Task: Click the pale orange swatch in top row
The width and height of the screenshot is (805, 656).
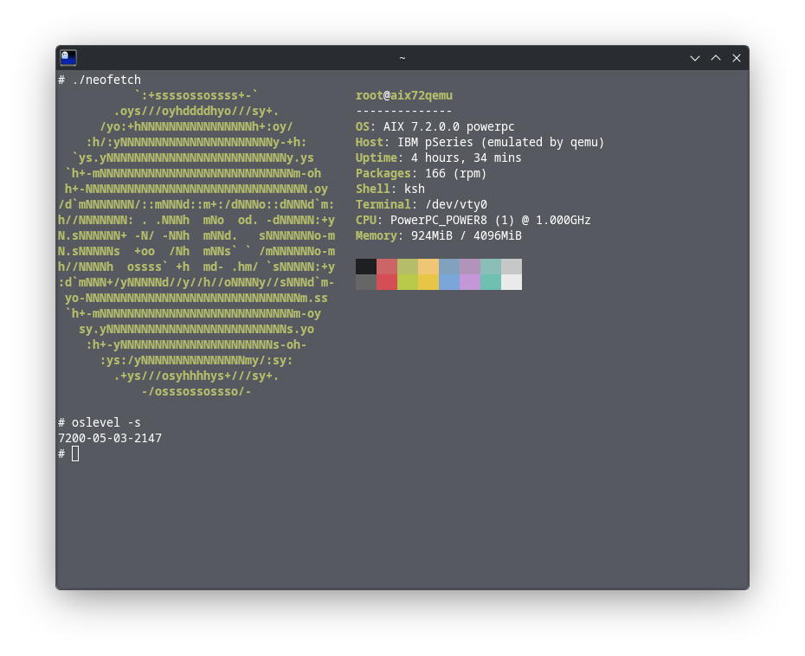Action: 428,267
